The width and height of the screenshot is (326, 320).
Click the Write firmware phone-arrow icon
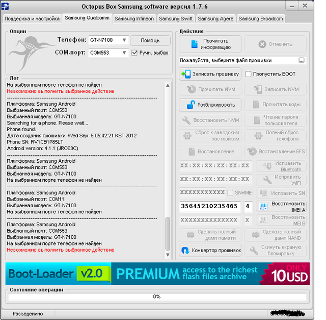point(186,74)
